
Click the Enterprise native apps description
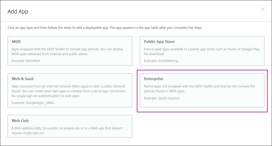tap(199, 88)
